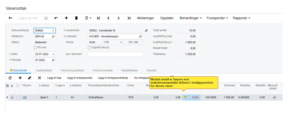Click the Lev. fakturanr input field
289x126 pixels.
click(x=115, y=54)
